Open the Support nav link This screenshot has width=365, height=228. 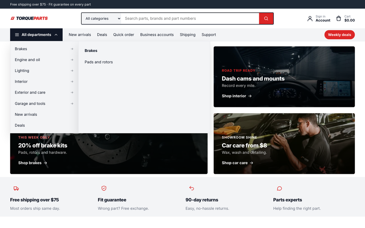click(x=209, y=35)
